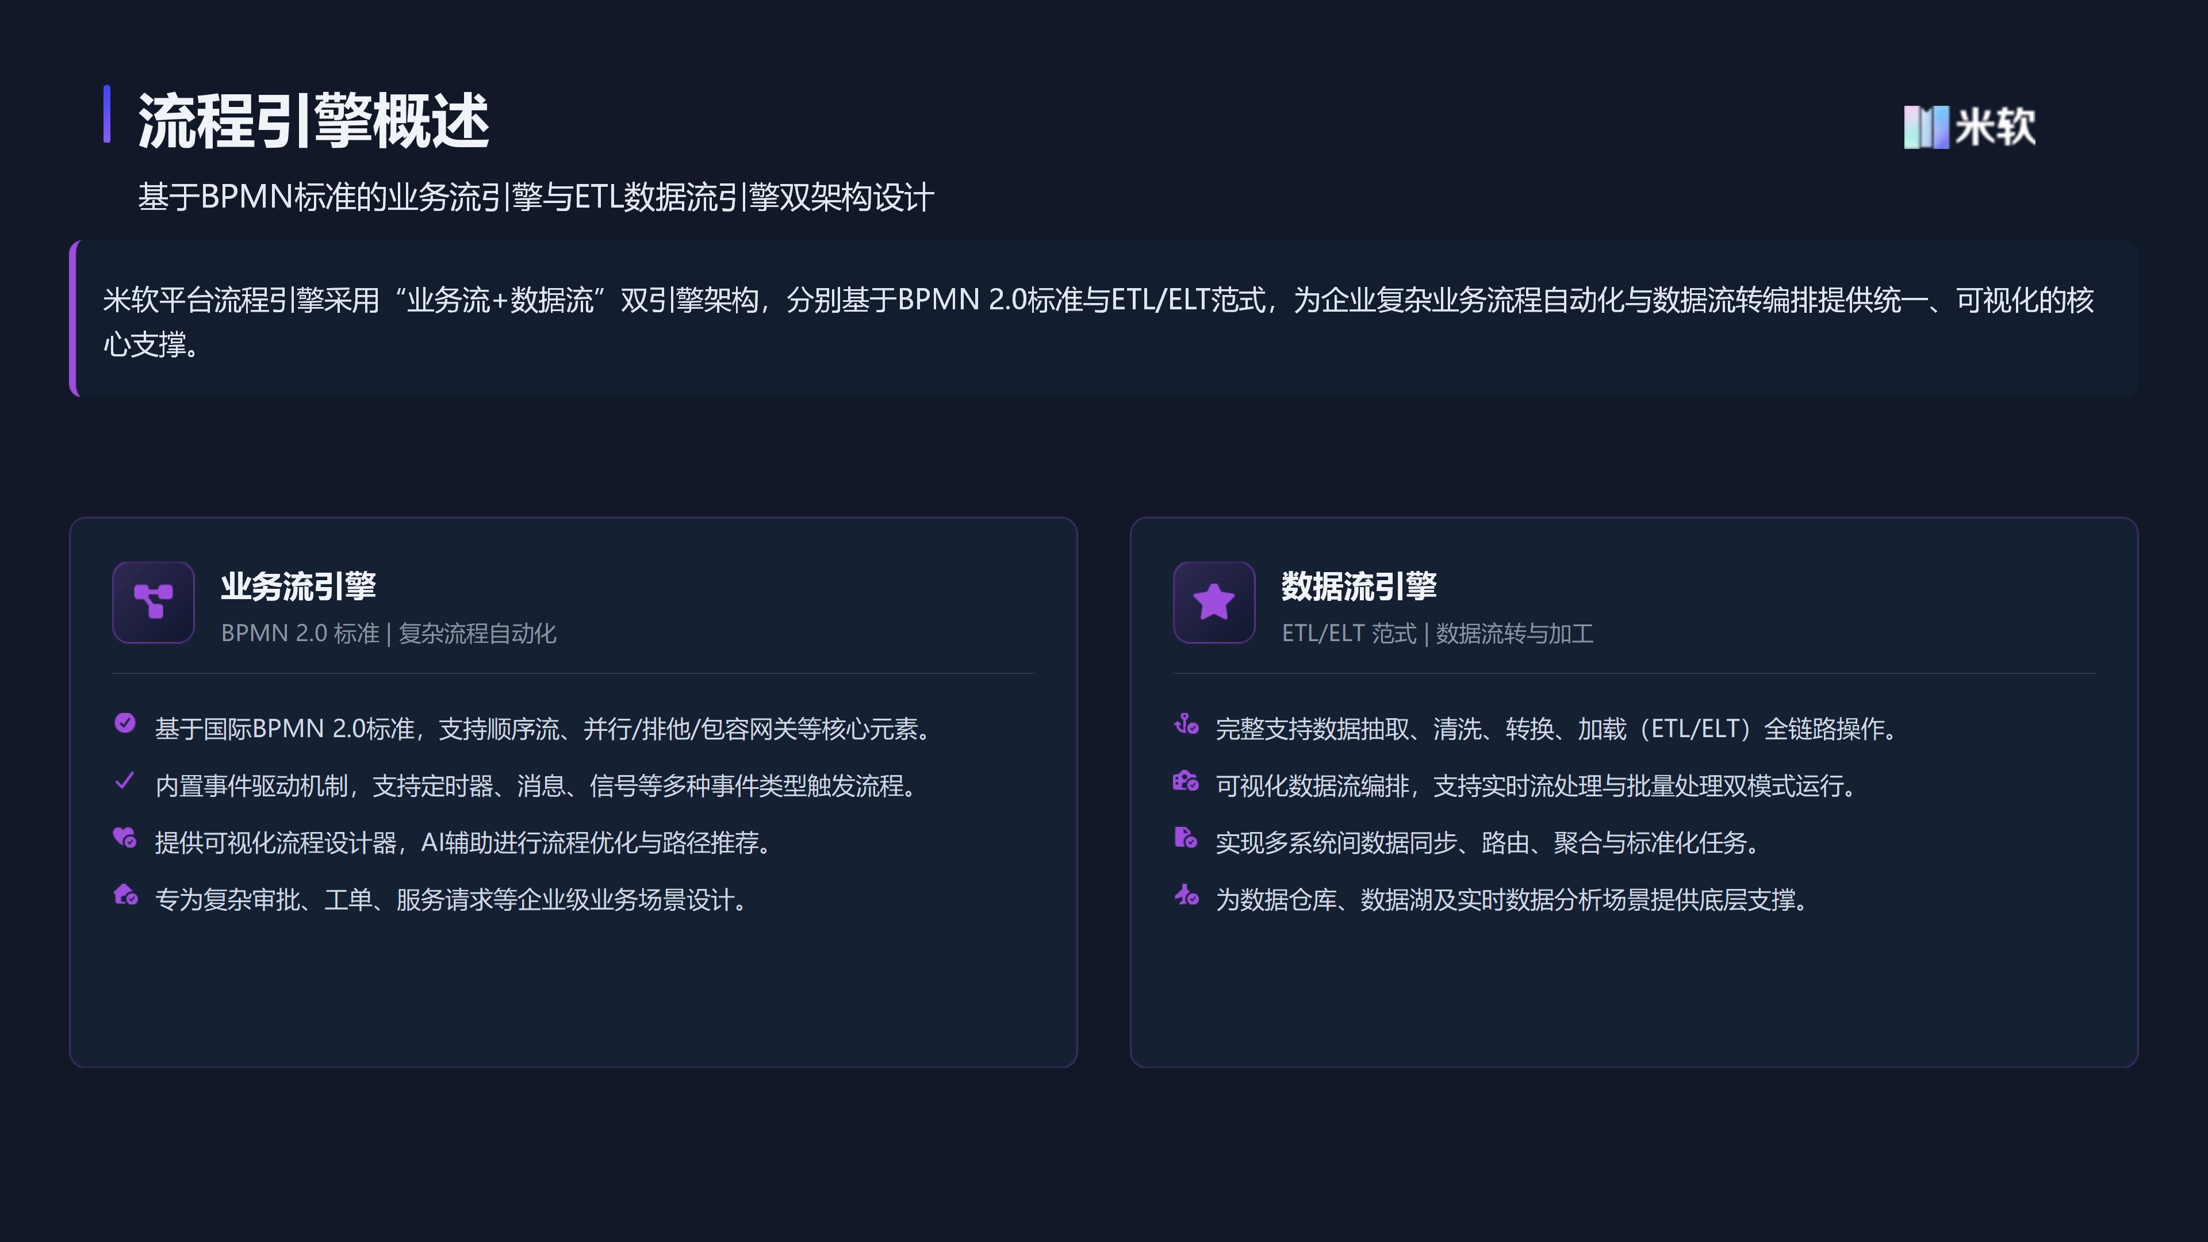This screenshot has height=1242, width=2208.
Task: Click the line 基于国际BPMN 2.0标准，支持顺序流
Action: coord(543,729)
